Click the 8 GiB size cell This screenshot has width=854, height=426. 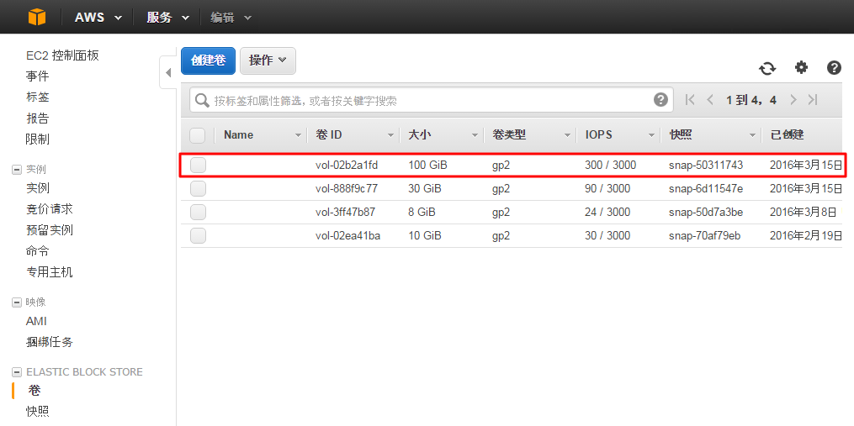tap(422, 213)
